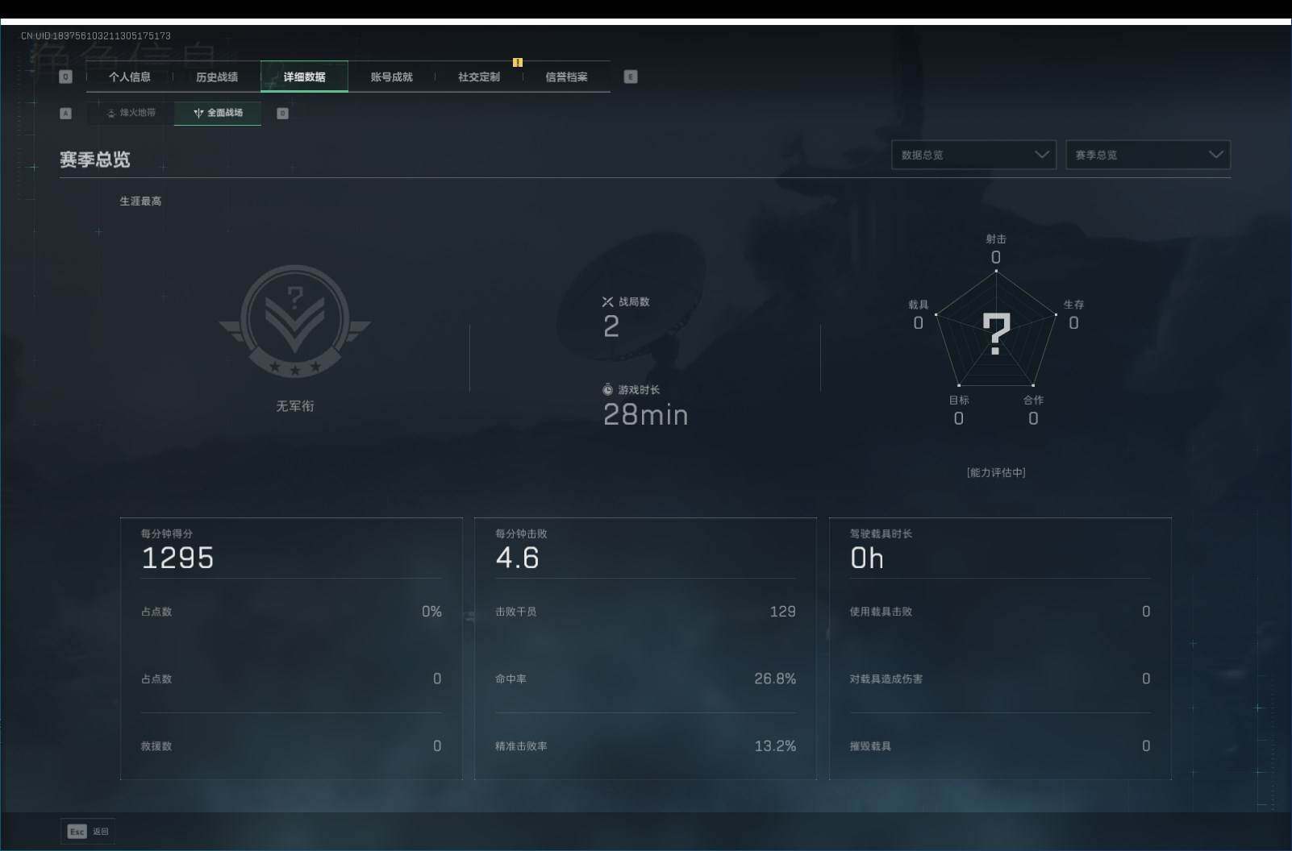Click the 无军衔 rank badge emblem
Image resolution: width=1292 pixels, height=851 pixels.
click(x=295, y=321)
